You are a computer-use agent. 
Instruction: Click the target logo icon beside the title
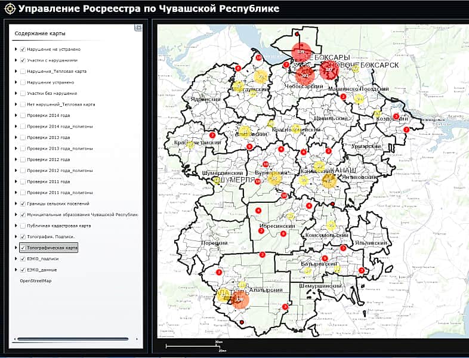(x=9, y=9)
